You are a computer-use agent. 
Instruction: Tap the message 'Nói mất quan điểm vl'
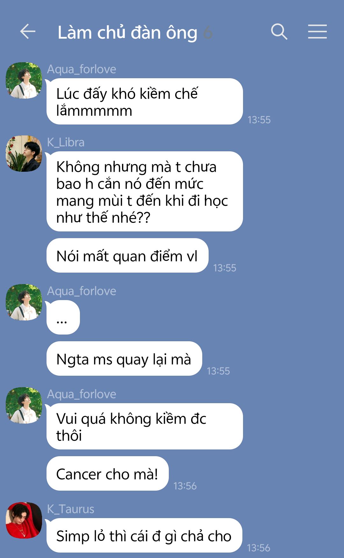click(x=127, y=255)
